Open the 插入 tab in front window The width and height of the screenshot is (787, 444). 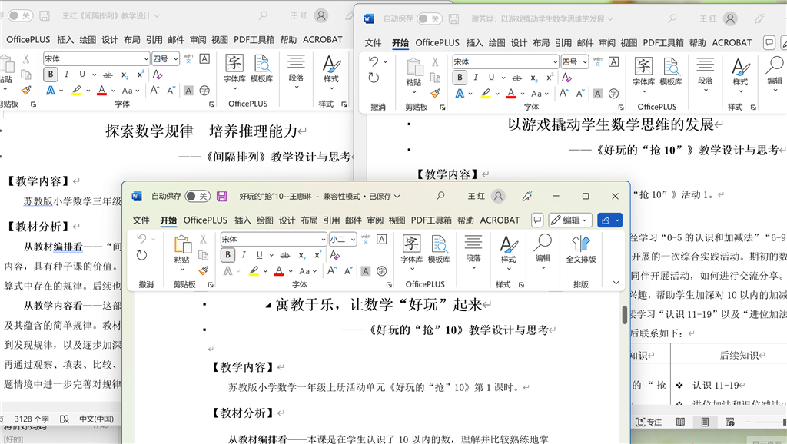point(242,220)
